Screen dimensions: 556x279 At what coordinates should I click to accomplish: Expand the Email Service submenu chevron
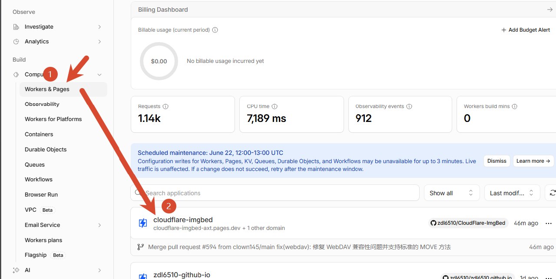click(99, 225)
